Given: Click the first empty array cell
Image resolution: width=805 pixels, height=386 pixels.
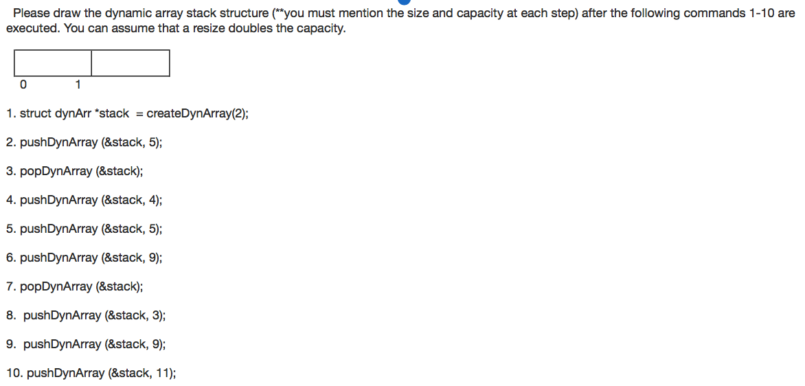Looking at the screenshot, I should coord(53,63).
